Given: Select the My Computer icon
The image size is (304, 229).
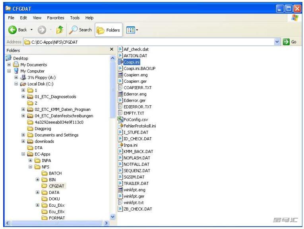Looking at the screenshot, I should pos(16,71).
